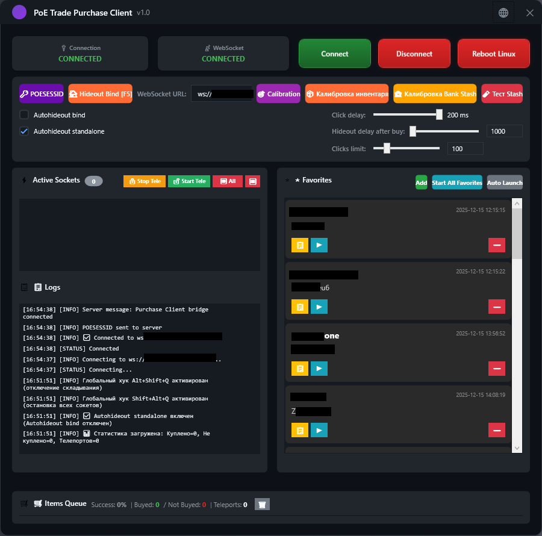The width and height of the screenshot is (542, 536).
Task: Click Start All Favorites
Action: [x=456, y=182]
